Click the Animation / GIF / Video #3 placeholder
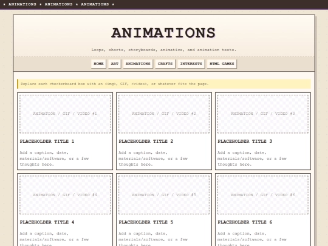Image resolution: width=328 pixels, height=246 pixels. 263,114
